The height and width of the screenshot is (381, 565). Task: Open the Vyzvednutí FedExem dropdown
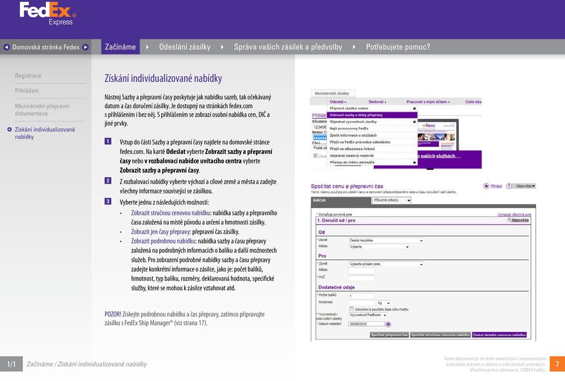click(367, 315)
